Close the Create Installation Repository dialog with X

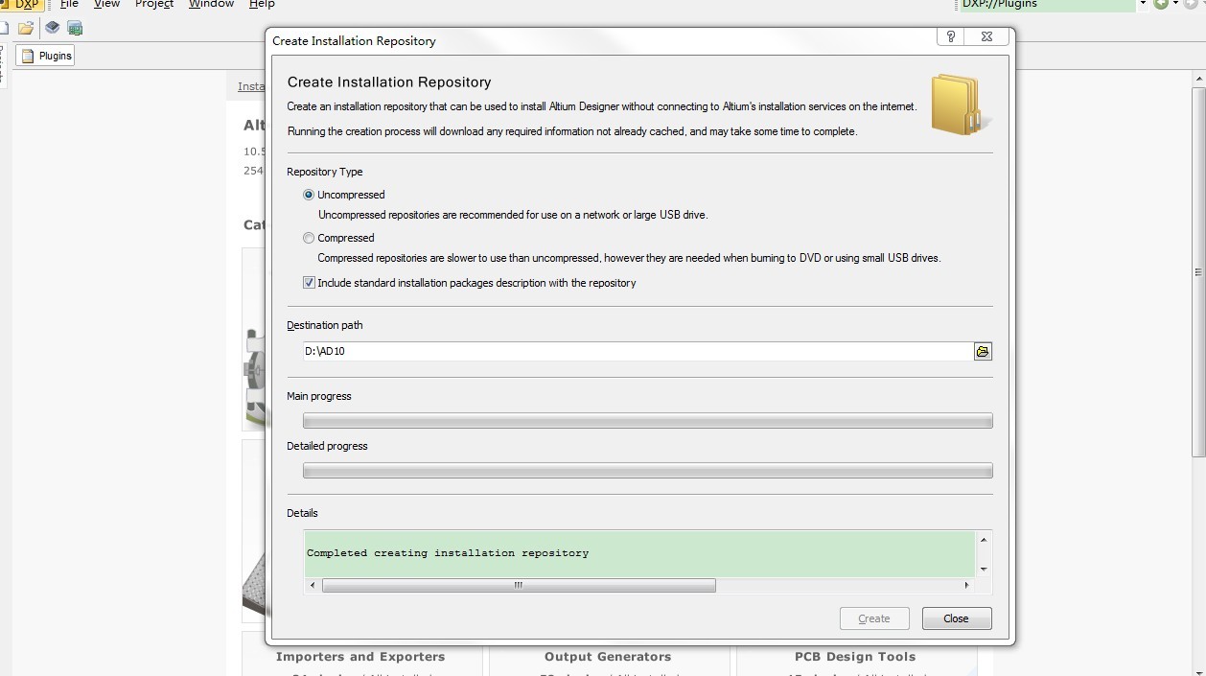[986, 36]
